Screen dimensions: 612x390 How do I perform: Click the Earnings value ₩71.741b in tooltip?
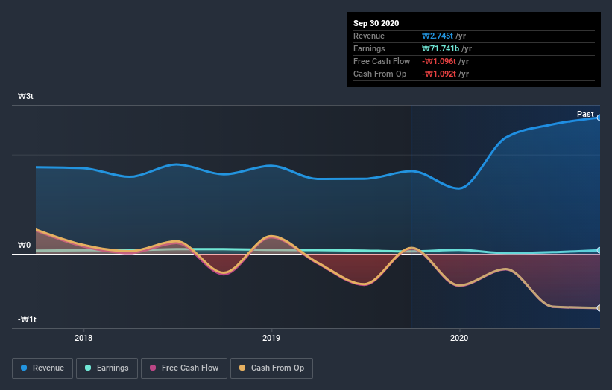coord(441,48)
